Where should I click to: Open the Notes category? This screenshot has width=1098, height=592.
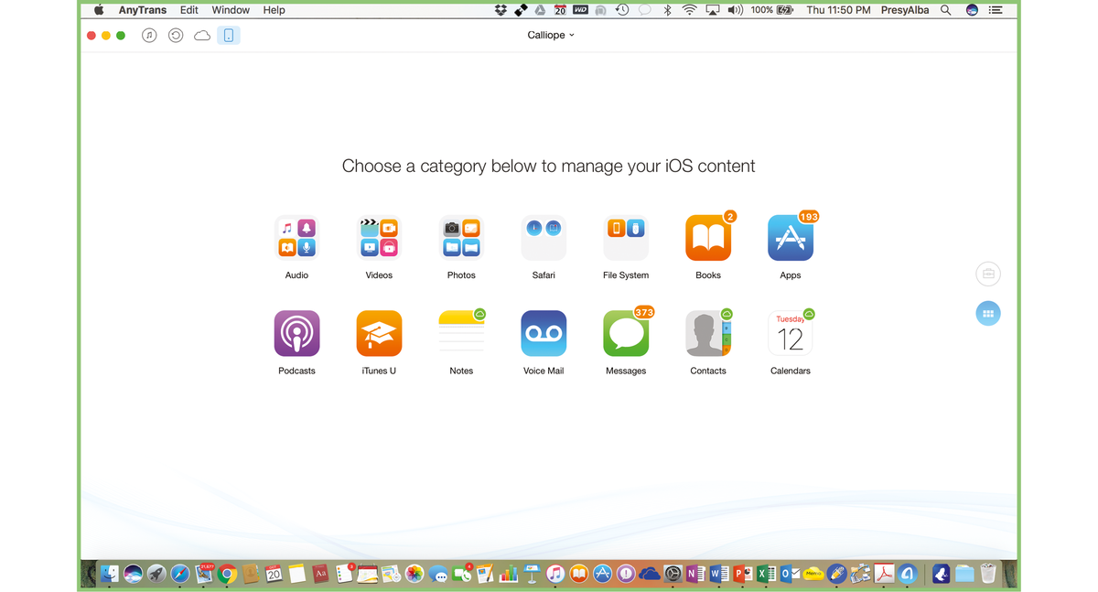[x=461, y=333]
